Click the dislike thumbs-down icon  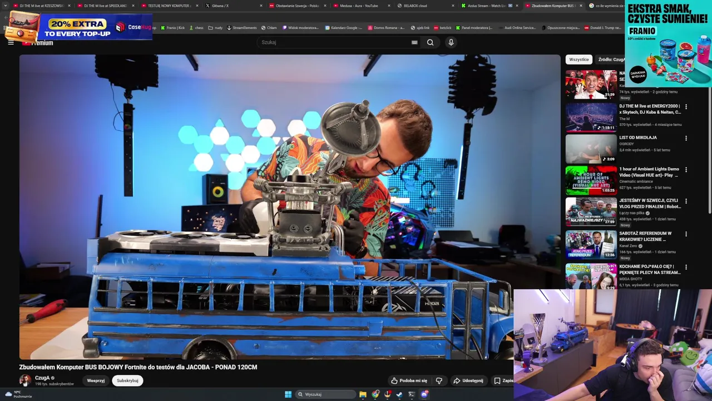439,380
